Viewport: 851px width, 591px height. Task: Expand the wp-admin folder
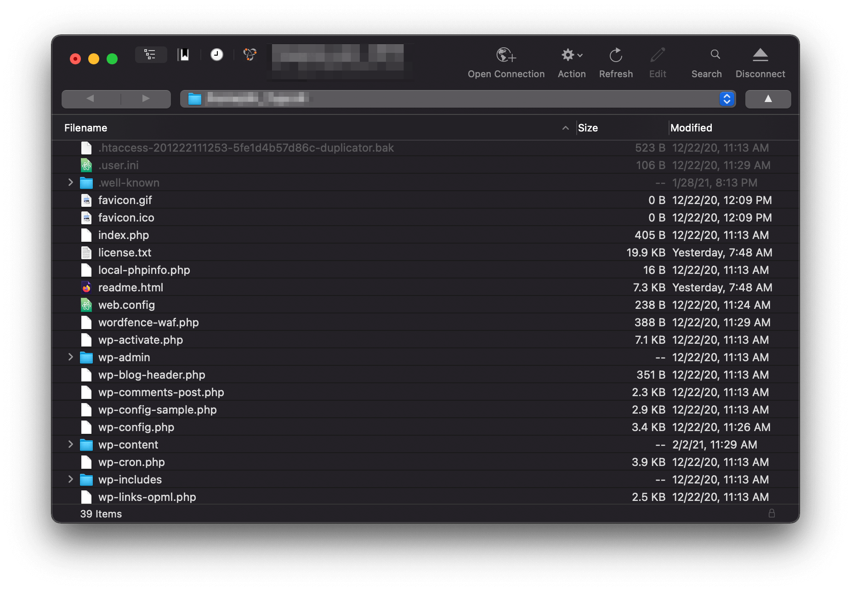(x=70, y=357)
